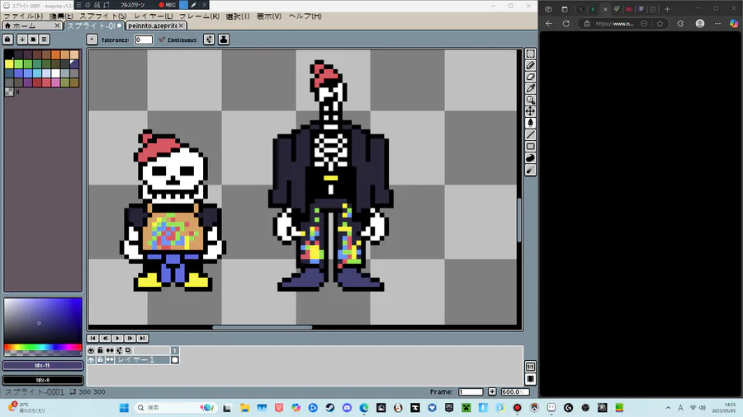The width and height of the screenshot is (743, 417).
Task: Select the Pencil tool in Aseprite
Action: point(530,65)
